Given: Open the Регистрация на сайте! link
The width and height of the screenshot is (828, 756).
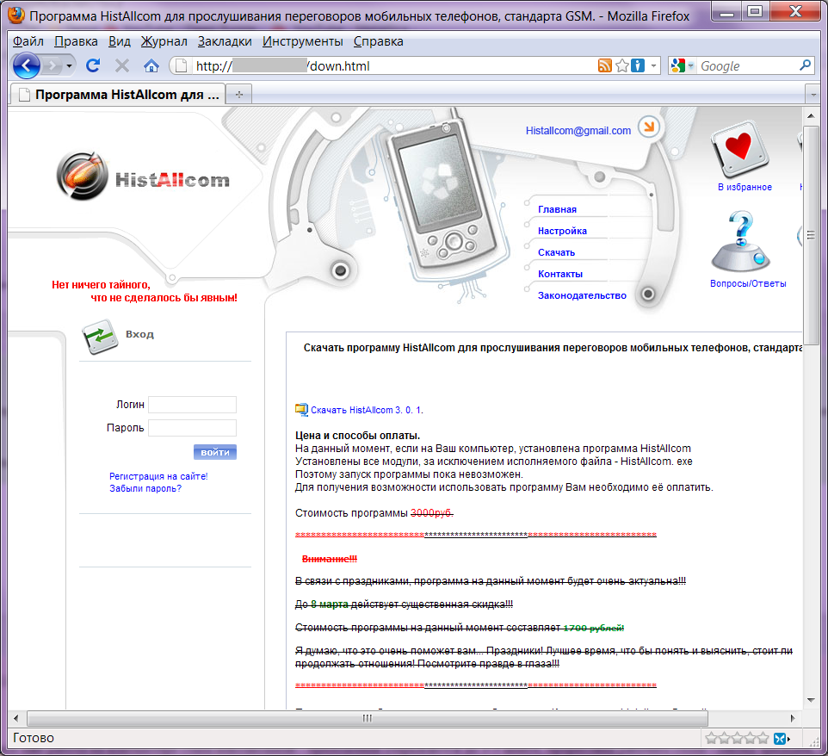Looking at the screenshot, I should 158,476.
